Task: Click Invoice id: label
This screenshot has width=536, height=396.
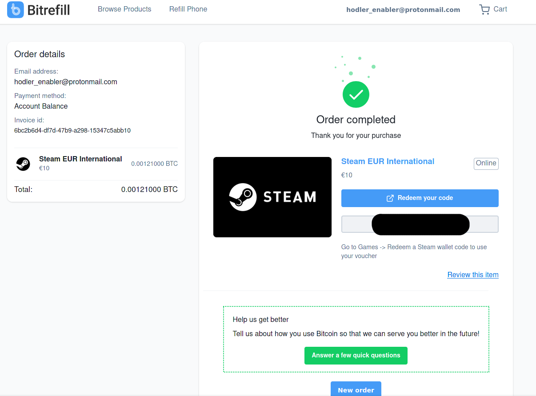Action: (29, 120)
